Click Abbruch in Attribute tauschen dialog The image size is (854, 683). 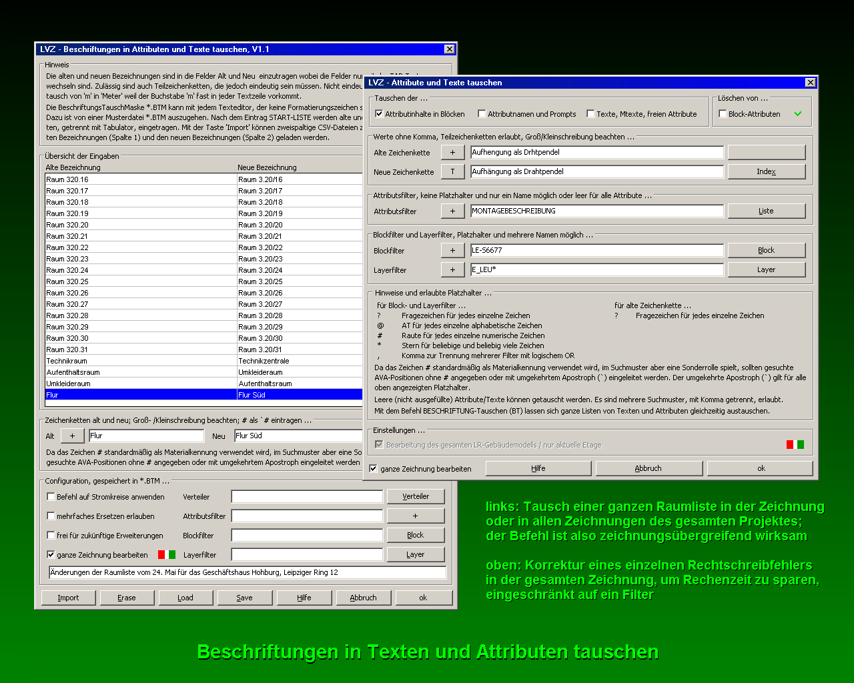click(x=648, y=469)
